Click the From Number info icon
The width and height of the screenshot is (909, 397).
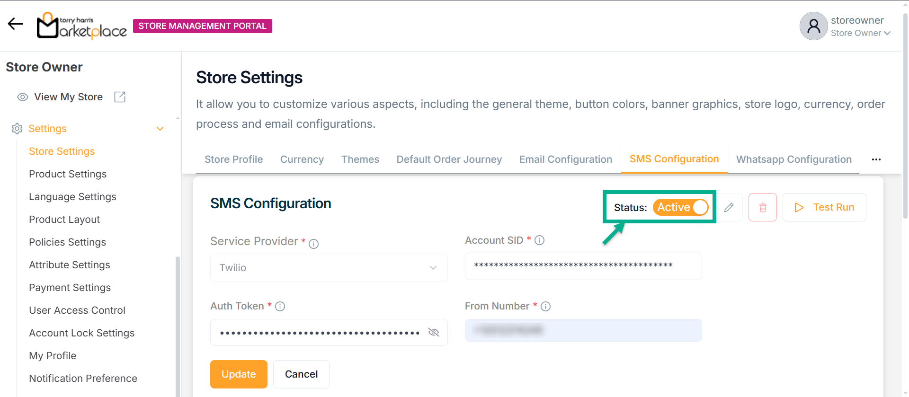click(546, 307)
